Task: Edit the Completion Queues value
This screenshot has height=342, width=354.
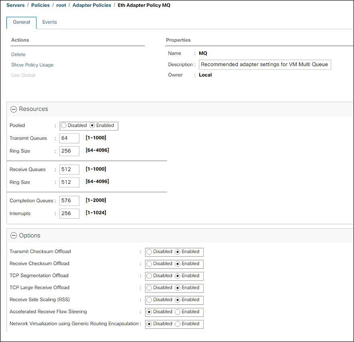Action: point(69,201)
